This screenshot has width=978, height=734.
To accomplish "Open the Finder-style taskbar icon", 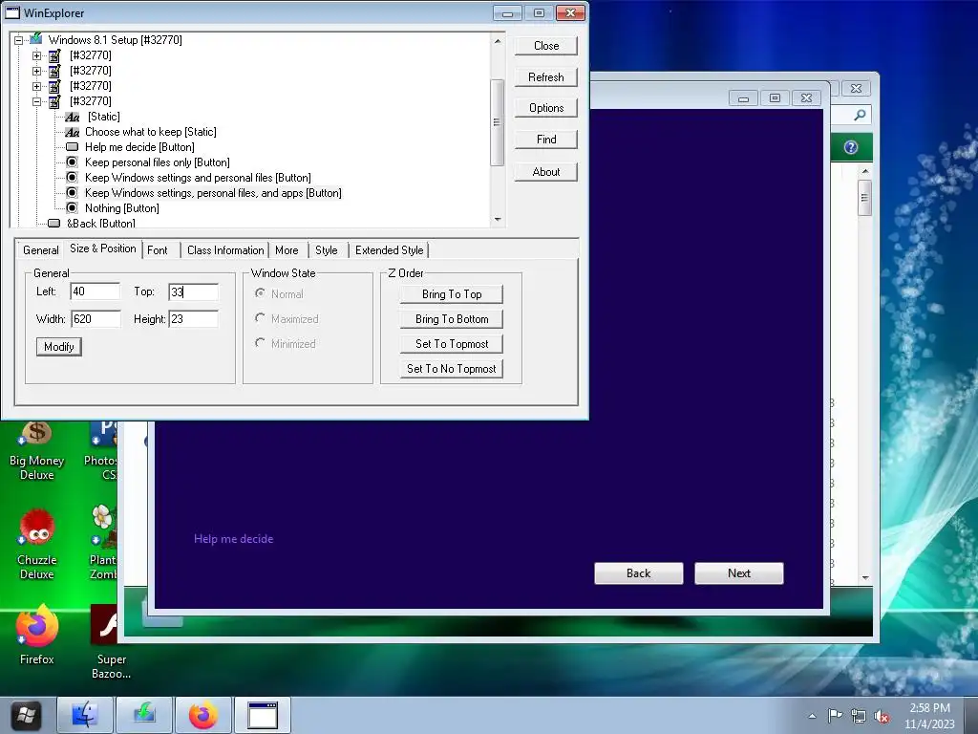I will click(x=85, y=715).
